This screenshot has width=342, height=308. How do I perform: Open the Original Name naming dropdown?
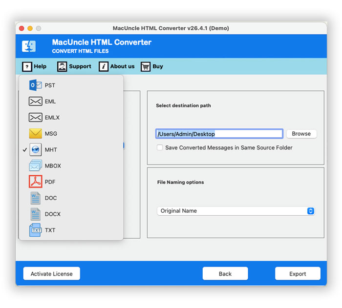click(235, 211)
